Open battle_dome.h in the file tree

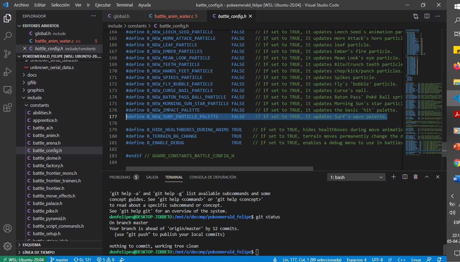[47, 158]
